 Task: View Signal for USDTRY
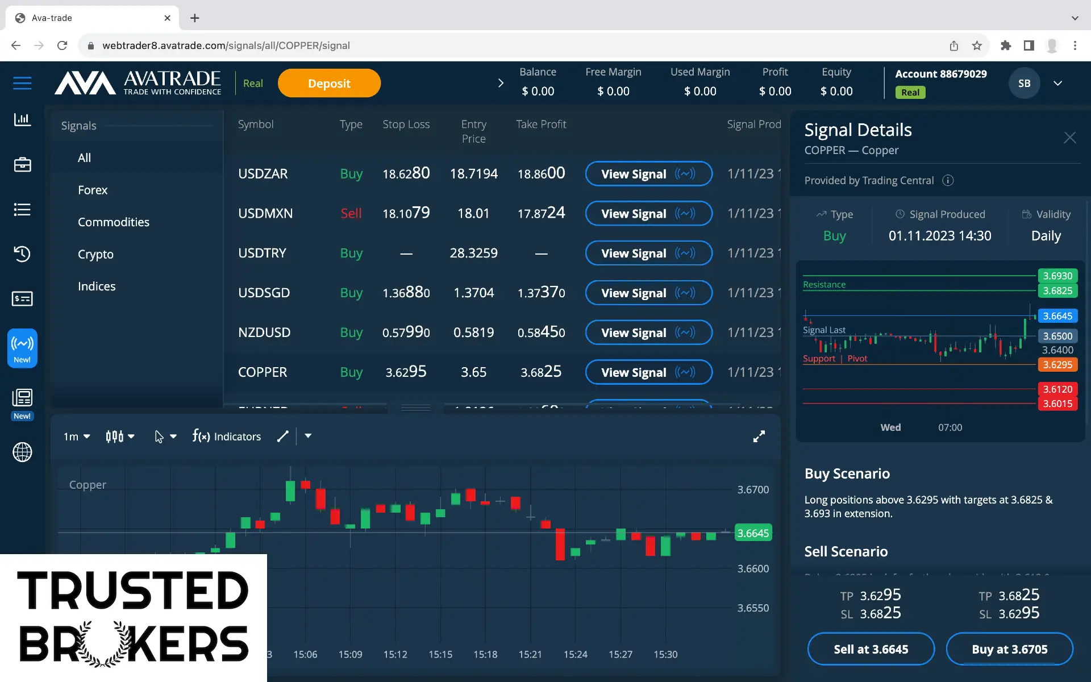(648, 253)
